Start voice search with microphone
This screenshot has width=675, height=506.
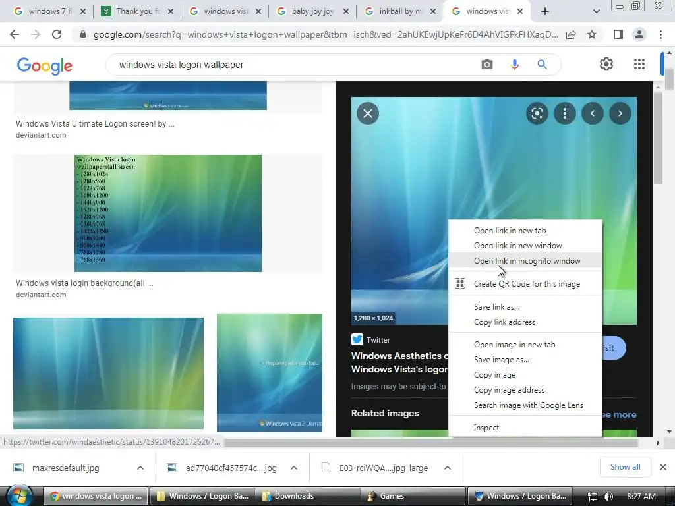[514, 65]
